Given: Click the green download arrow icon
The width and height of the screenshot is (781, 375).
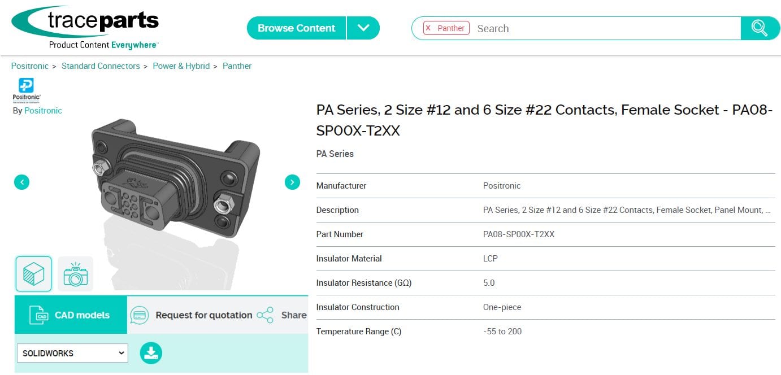Looking at the screenshot, I should tap(151, 352).
